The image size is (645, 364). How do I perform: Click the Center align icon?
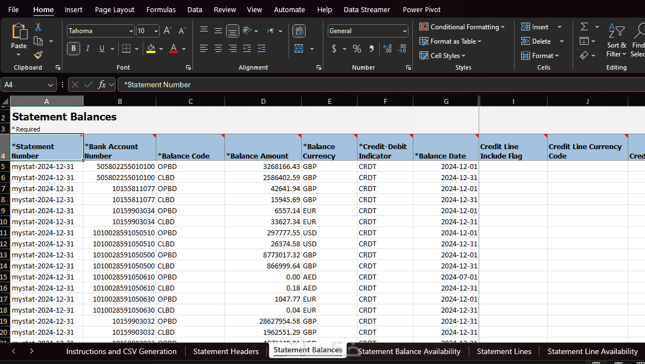click(x=218, y=49)
